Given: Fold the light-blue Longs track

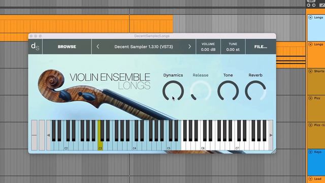Looking at the screenshot, I should coord(310,17).
